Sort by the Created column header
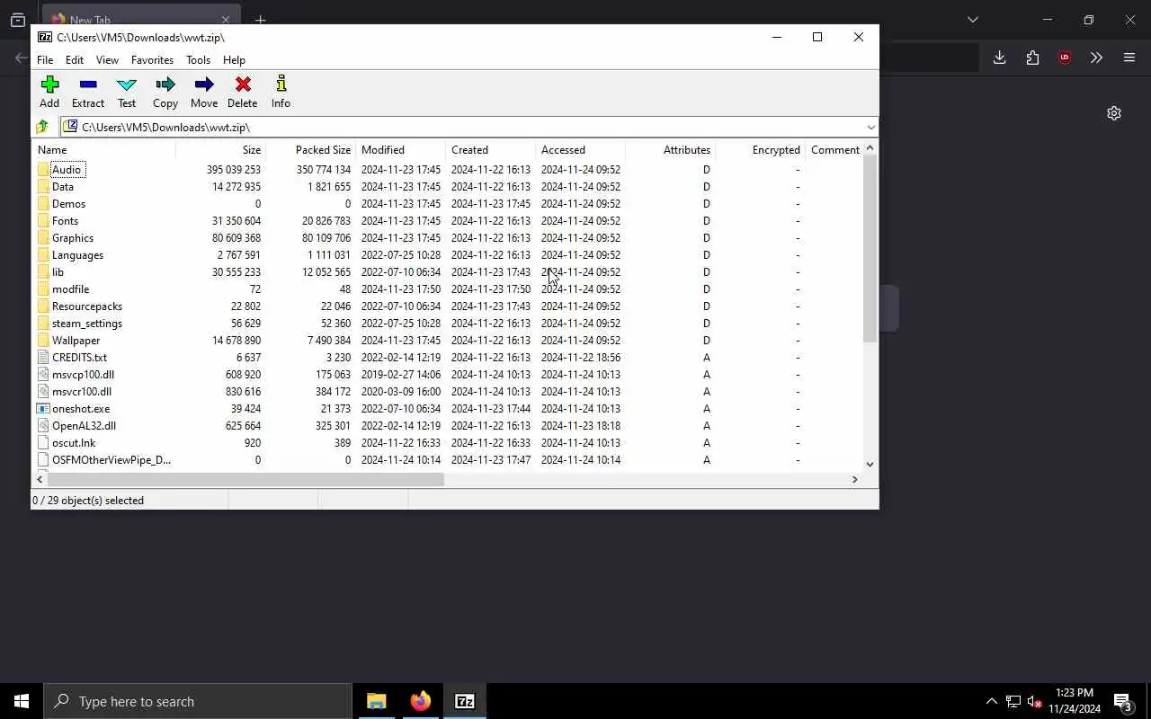 490,150
